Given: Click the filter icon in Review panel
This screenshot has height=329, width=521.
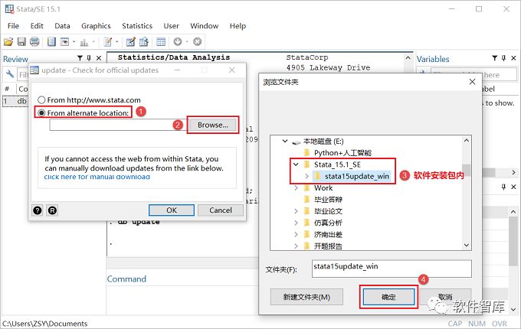Looking at the screenshot, I should (80, 58).
